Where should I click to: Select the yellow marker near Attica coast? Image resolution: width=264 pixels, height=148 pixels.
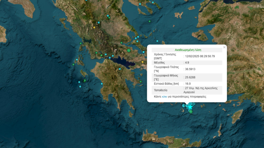143,62
